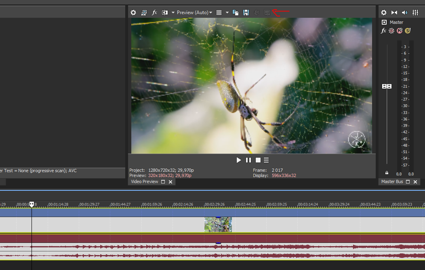Screen dimensions: 425x270
Task: Pause the video preview
Action: (248, 160)
